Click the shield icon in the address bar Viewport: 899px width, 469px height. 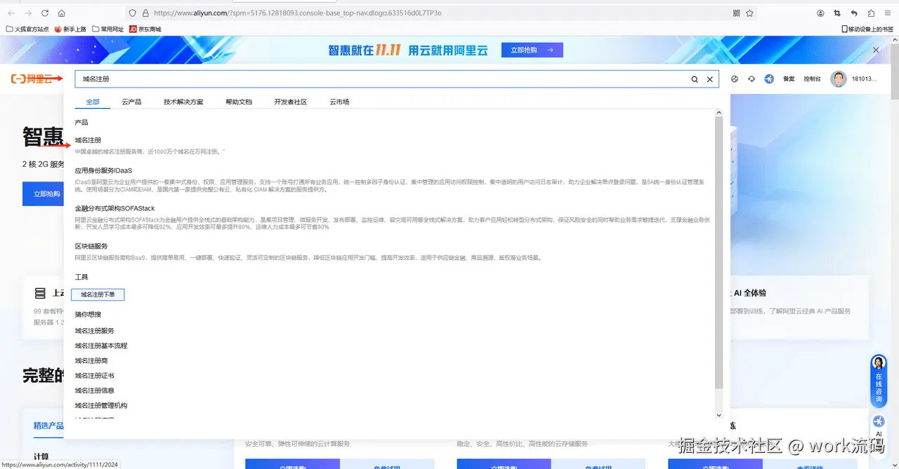point(132,13)
